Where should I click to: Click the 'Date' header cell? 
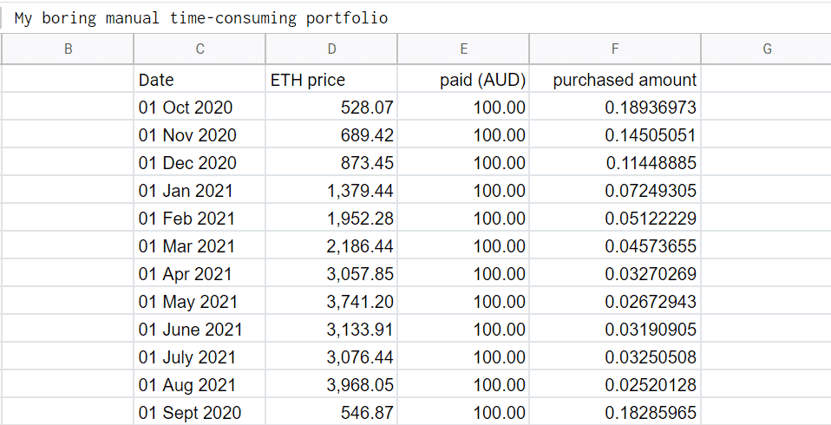pos(200,80)
